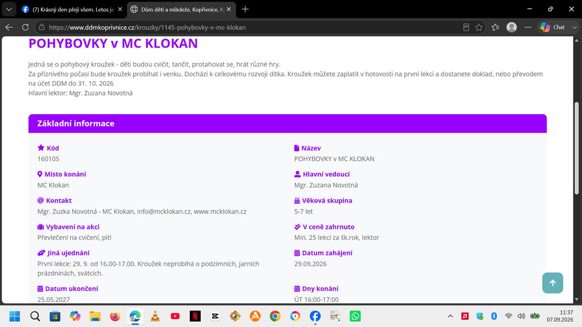Open Netflix from the taskbar
The image size is (582, 327).
(196, 316)
